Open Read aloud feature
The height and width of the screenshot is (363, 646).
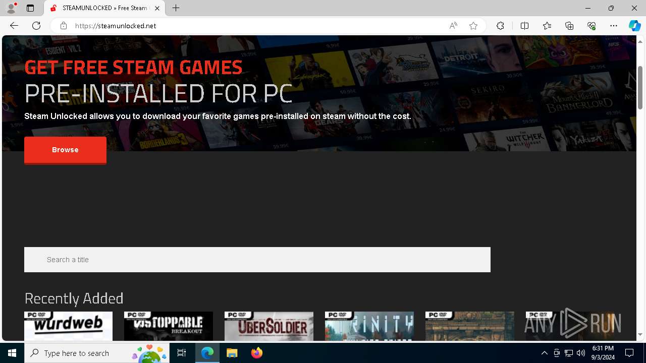453,26
